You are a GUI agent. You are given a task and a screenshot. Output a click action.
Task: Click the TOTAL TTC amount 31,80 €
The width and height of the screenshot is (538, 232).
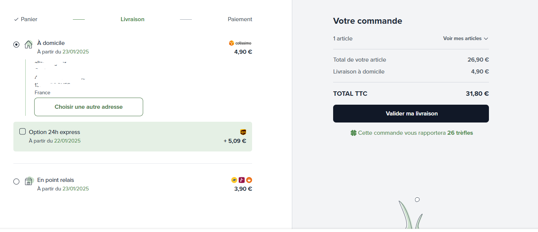[x=477, y=94]
